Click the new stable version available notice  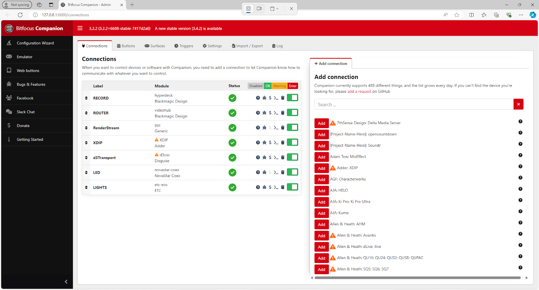pos(188,28)
